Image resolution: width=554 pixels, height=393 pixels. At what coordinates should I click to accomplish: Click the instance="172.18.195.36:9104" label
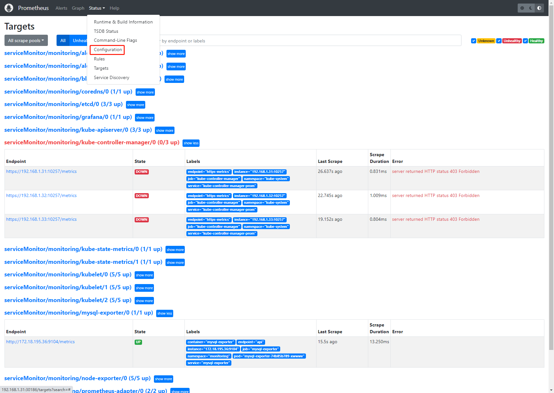coord(213,349)
